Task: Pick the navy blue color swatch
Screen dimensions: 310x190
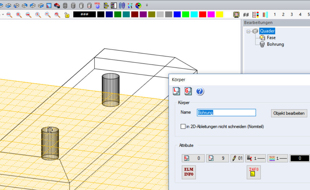Action: [109, 14]
